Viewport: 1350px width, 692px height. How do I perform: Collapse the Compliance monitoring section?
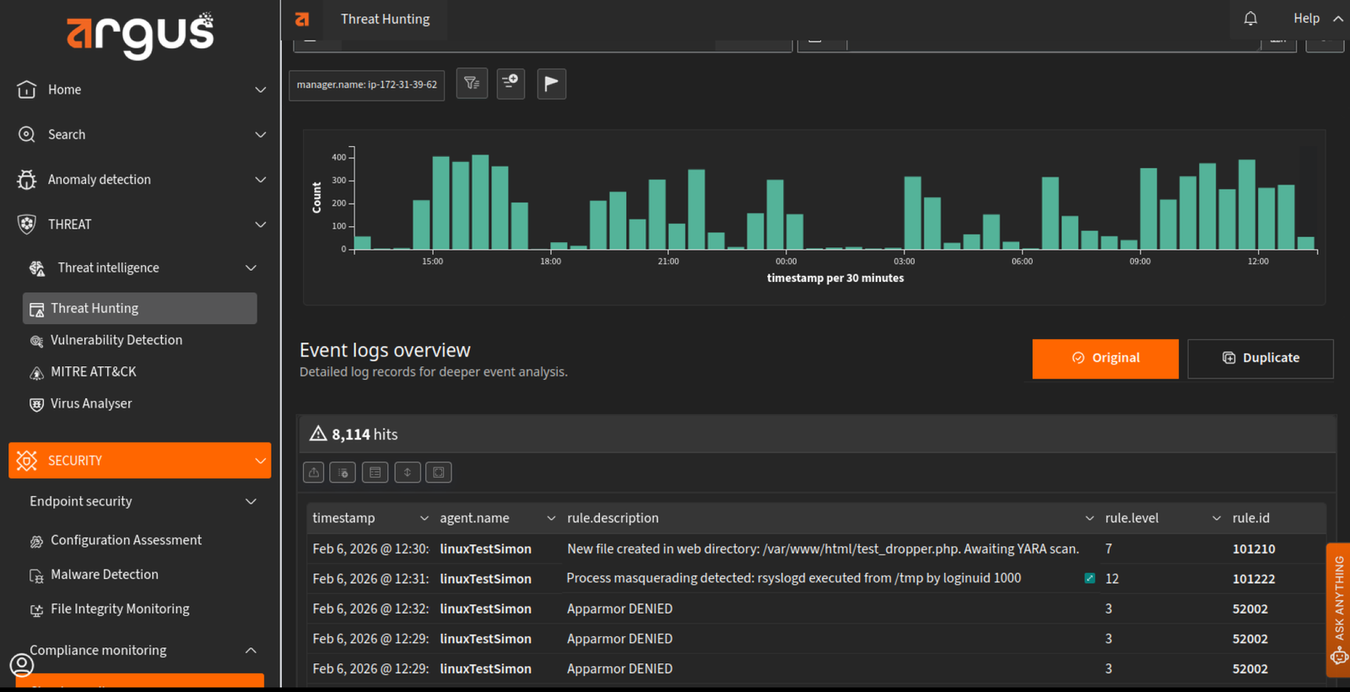click(251, 650)
